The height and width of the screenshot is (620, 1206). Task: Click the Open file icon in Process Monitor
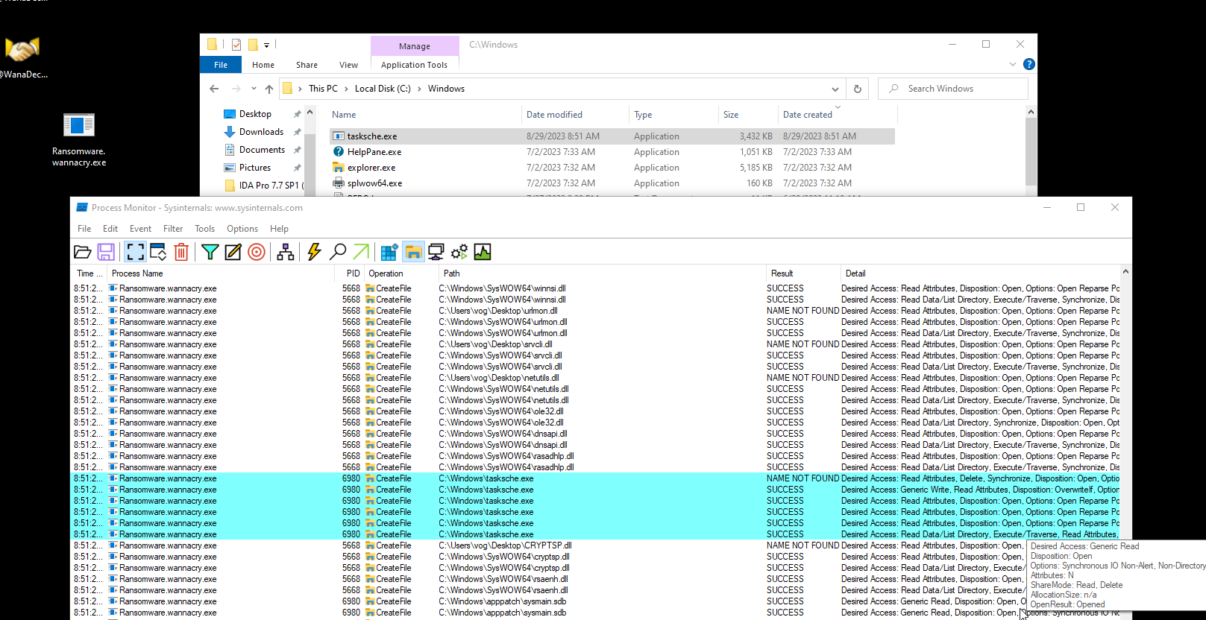[x=82, y=252]
